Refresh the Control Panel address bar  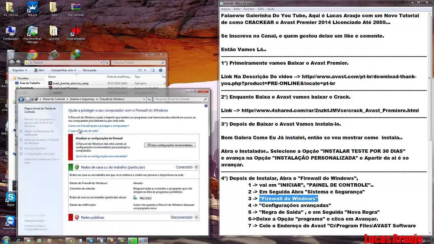click(x=149, y=99)
